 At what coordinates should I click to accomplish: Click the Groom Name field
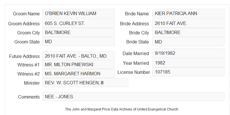click(78, 13)
